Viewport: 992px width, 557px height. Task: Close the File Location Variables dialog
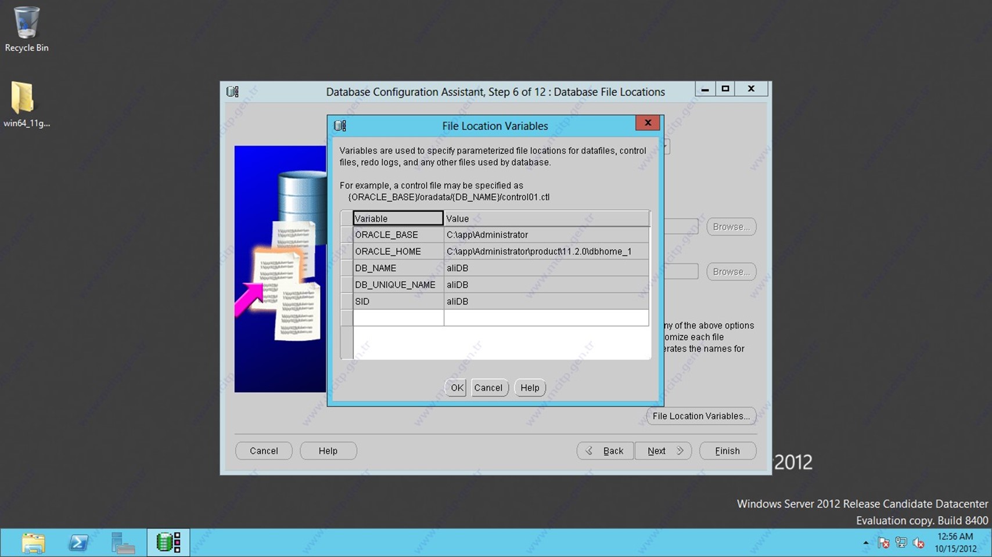click(x=648, y=122)
